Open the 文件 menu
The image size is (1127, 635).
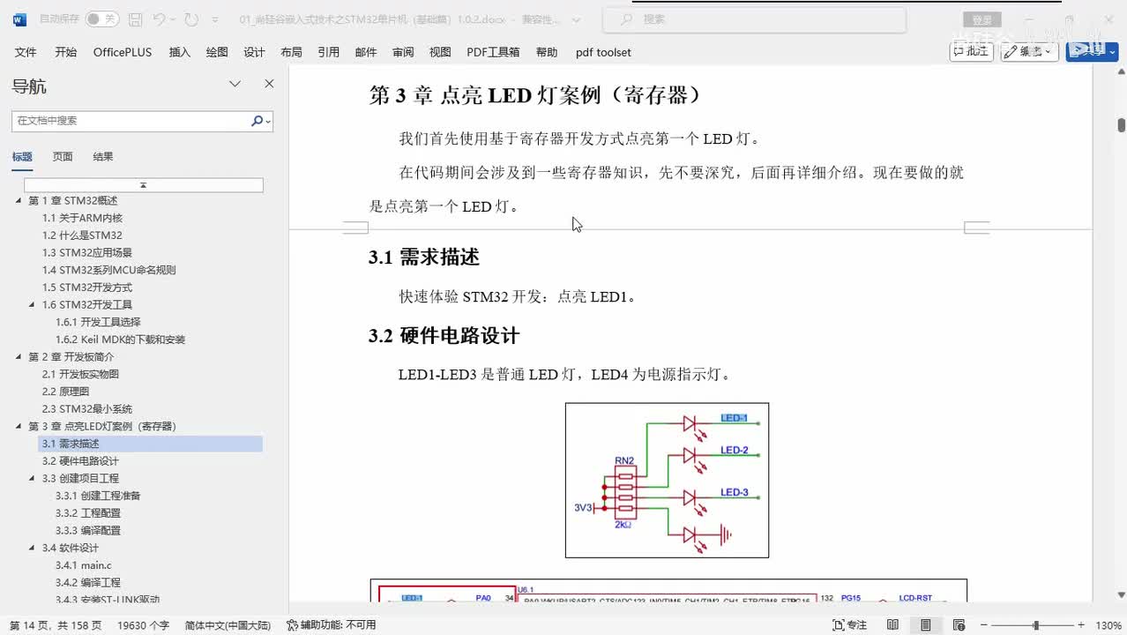coord(26,53)
